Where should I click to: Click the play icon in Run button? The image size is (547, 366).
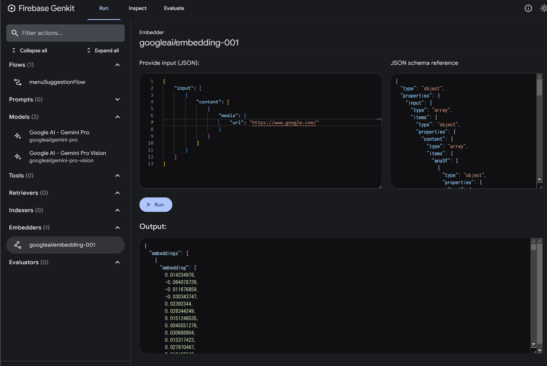149,205
